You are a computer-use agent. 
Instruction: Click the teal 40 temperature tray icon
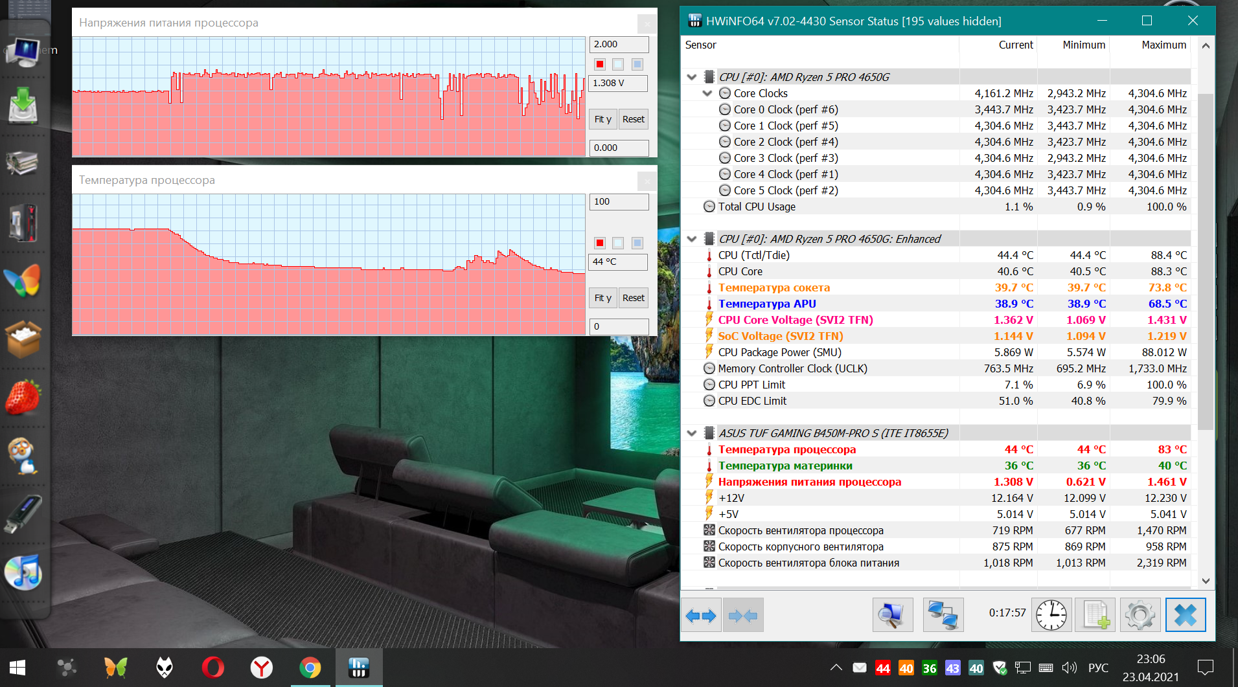coord(976,668)
